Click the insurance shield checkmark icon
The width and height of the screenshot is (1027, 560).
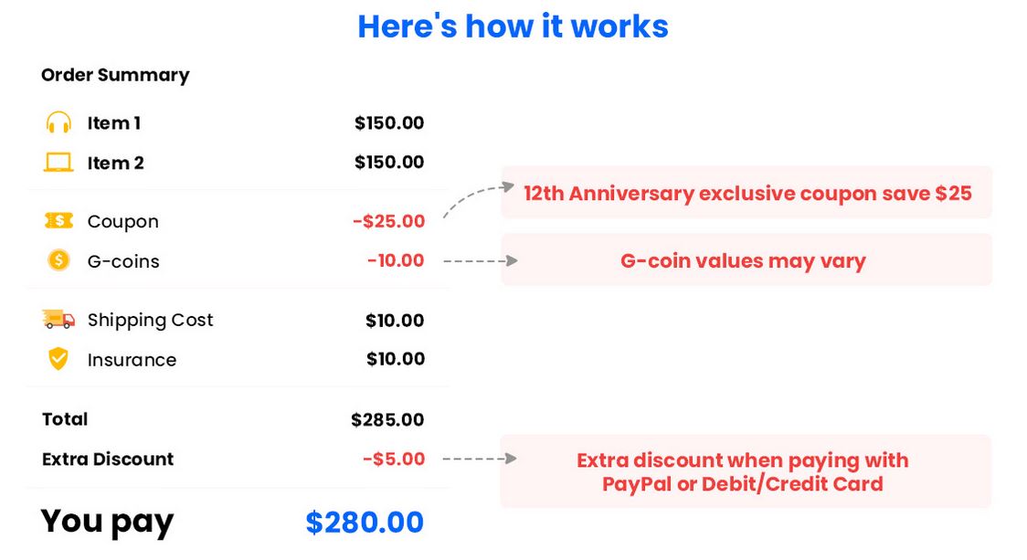click(58, 359)
